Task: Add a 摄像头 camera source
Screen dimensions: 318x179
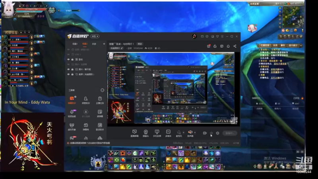Action: click(x=145, y=133)
